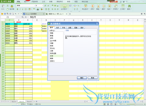This screenshot has height=106, width=146.
Task: Choose 常规 in the category list
Action: click(56, 33)
